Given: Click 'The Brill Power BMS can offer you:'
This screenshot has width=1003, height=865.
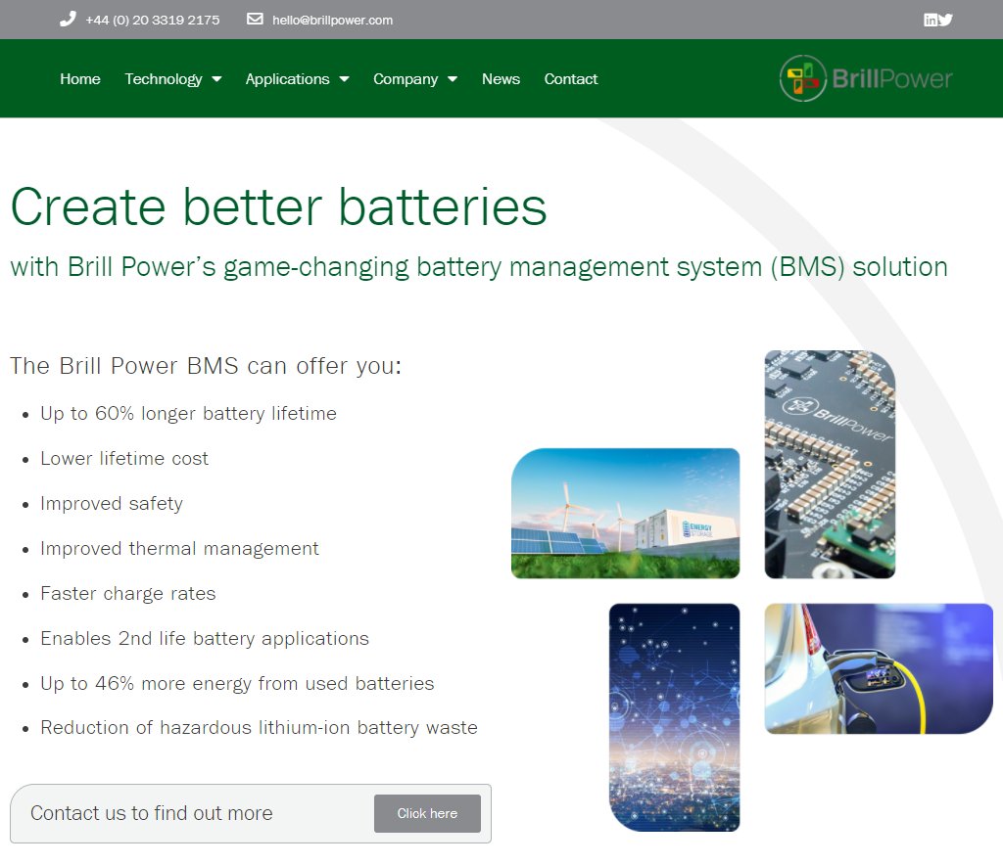Looking at the screenshot, I should coord(206,366).
